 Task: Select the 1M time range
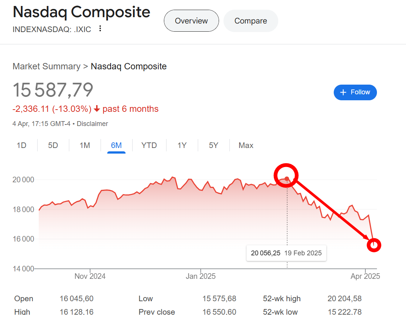(85, 145)
